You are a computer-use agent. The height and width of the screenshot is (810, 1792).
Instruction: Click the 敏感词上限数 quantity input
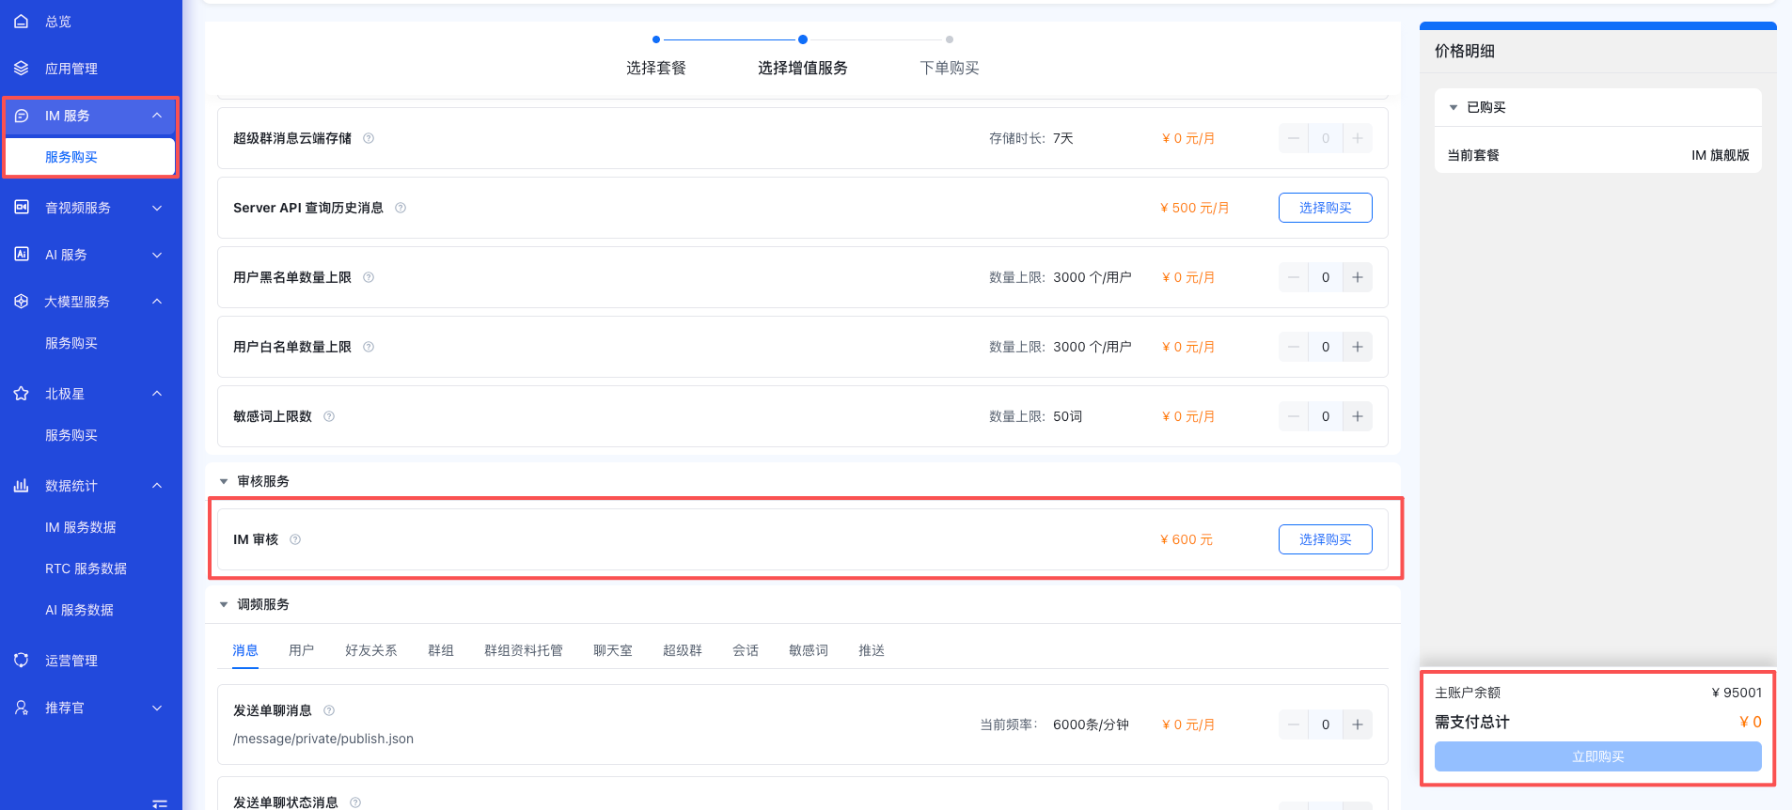1326,416
